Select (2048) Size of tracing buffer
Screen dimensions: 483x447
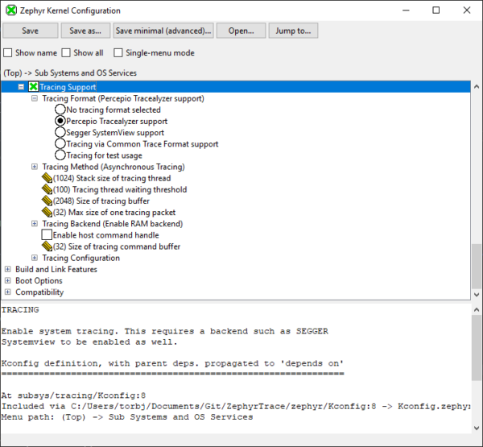[101, 201]
